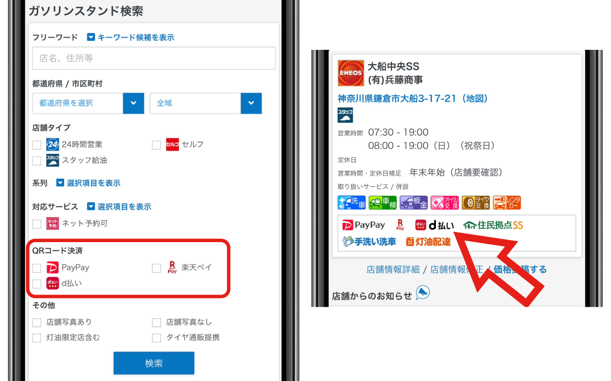The image size is (611, 381).
Task: Check the 楽天ペイ payment option
Action: click(x=157, y=268)
